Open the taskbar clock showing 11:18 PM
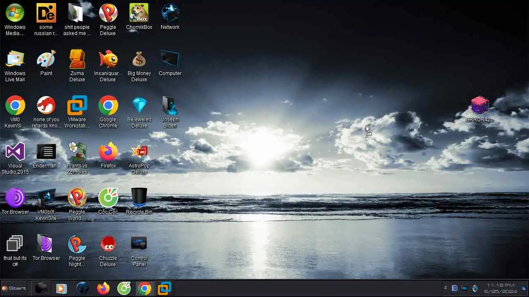This screenshot has width=529, height=297. pyautogui.click(x=500, y=288)
